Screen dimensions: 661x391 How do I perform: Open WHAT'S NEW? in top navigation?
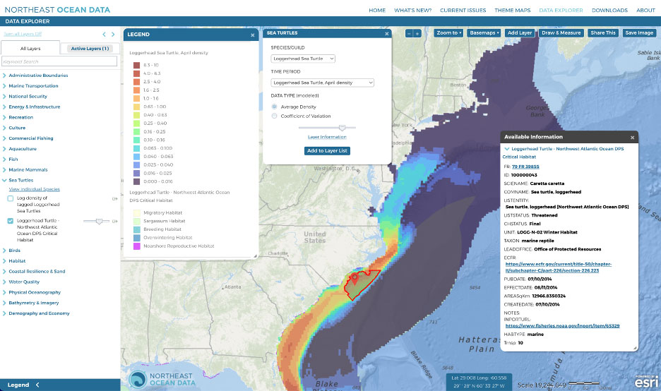[x=412, y=10]
